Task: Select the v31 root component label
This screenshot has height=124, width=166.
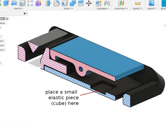Action: (2, 19)
